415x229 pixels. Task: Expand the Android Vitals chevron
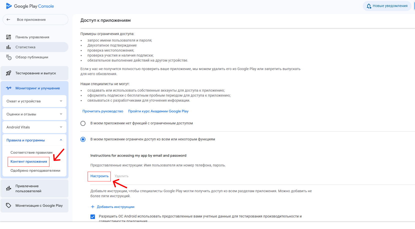pos(61,127)
